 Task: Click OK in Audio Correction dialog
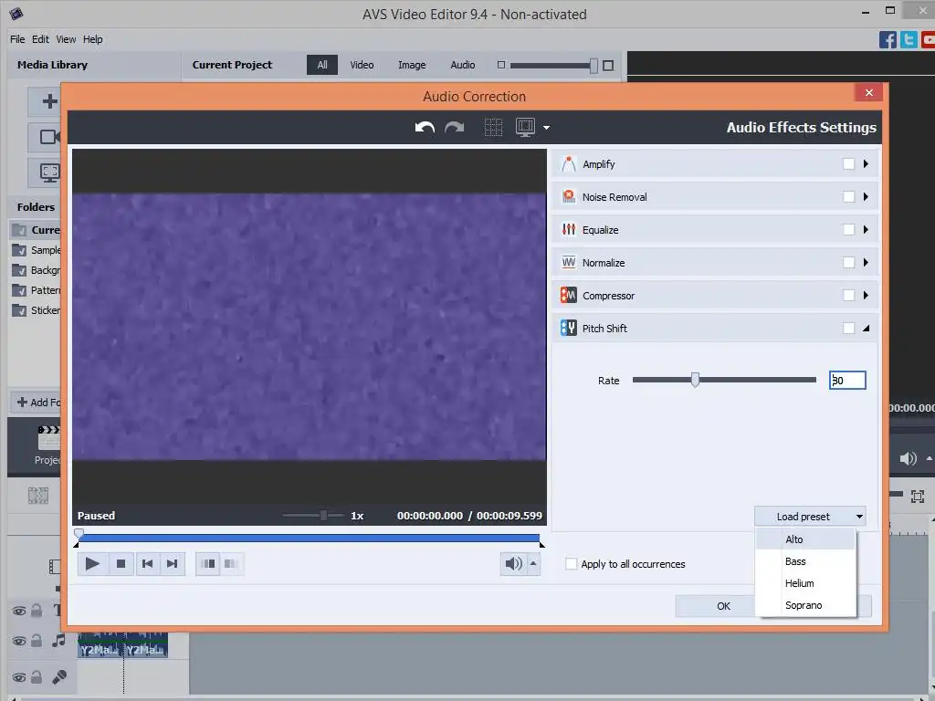(716, 606)
